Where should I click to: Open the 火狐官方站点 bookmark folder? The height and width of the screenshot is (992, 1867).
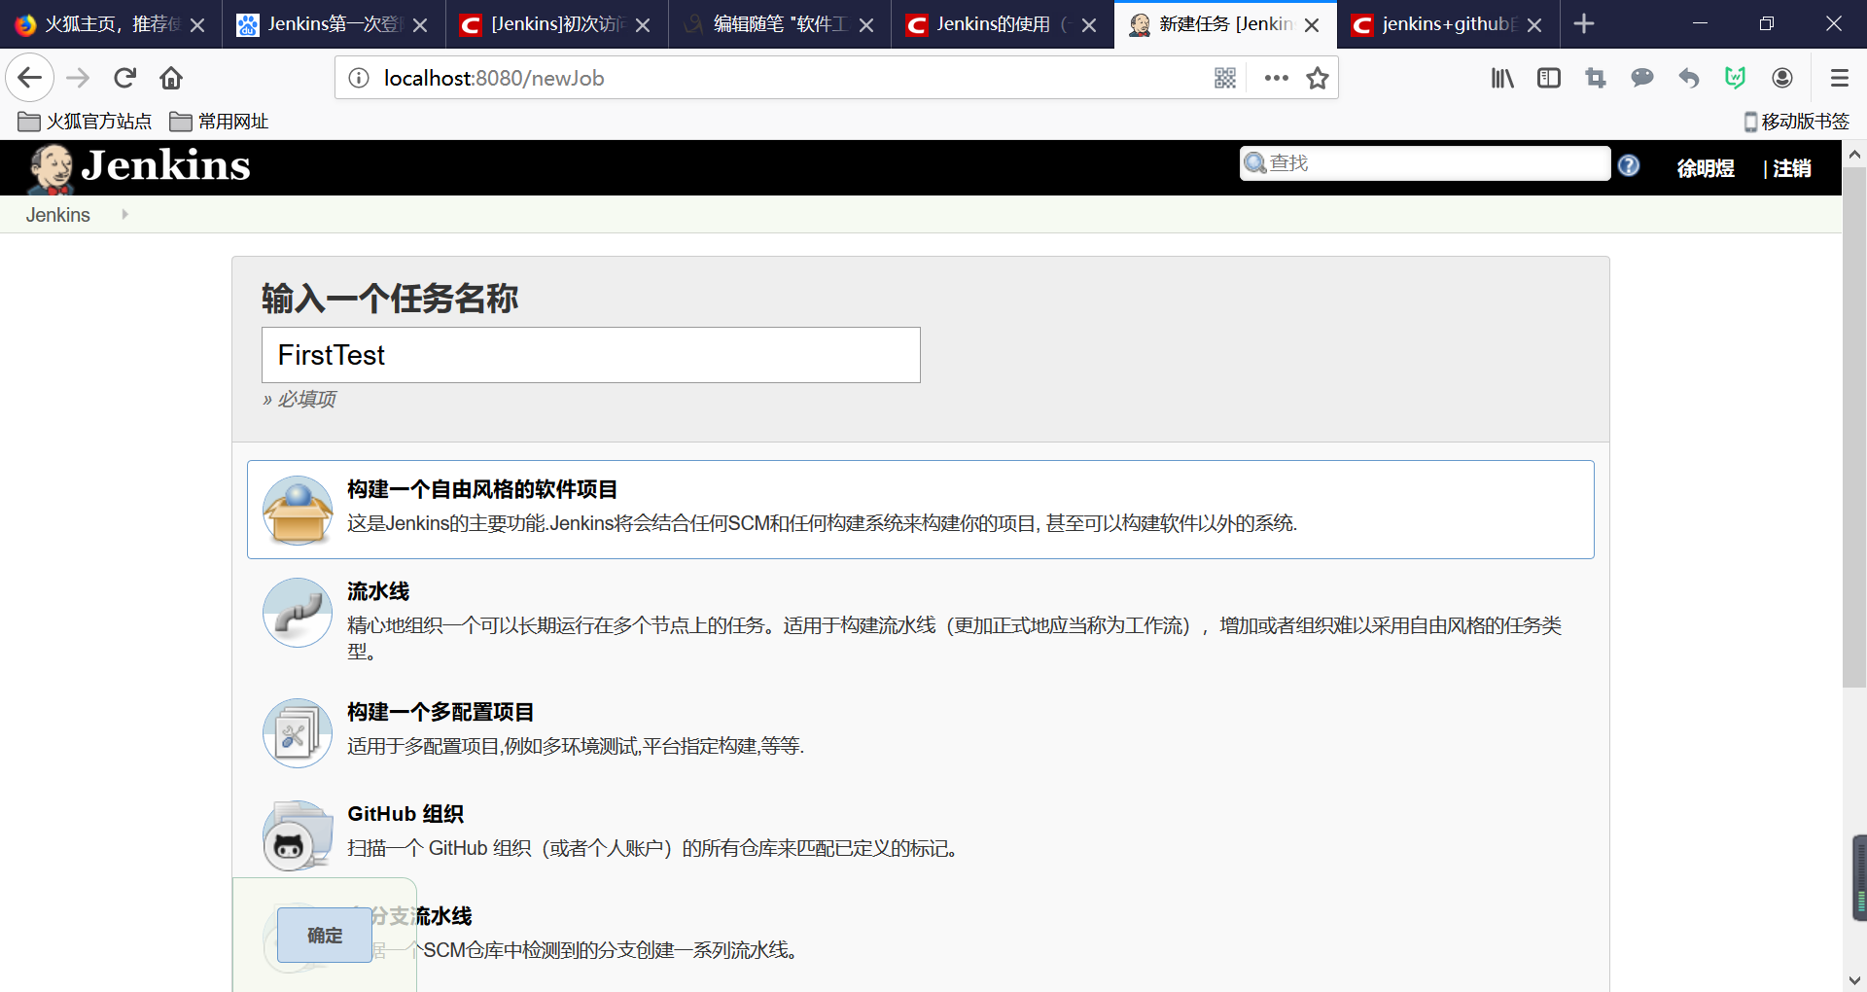pos(86,122)
